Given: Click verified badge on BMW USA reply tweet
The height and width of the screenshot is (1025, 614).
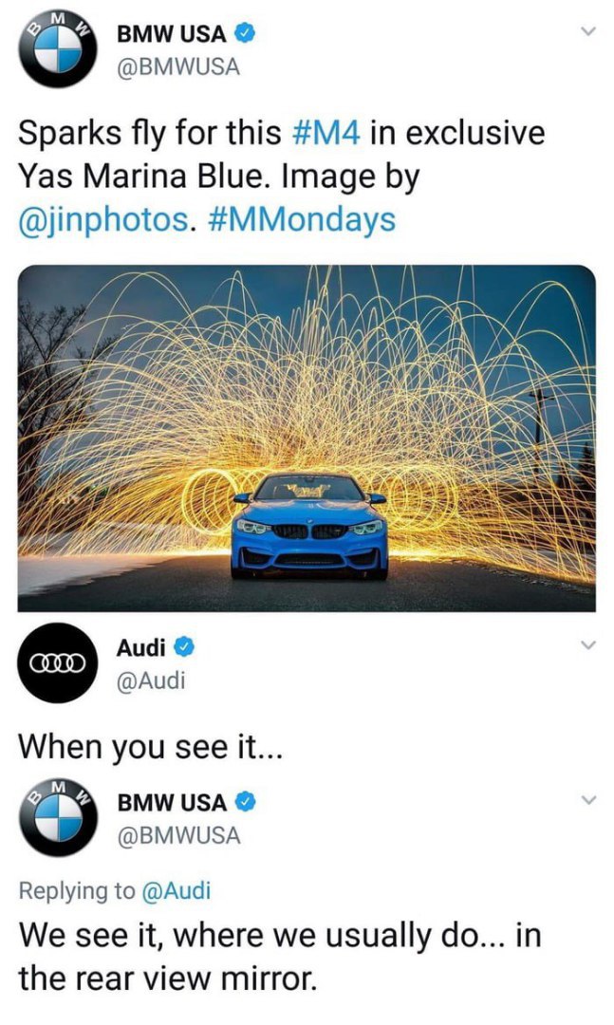Looking at the screenshot, I should pyautogui.click(x=245, y=802).
